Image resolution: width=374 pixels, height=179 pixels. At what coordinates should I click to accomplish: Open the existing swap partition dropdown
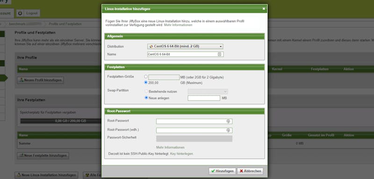tap(208, 92)
